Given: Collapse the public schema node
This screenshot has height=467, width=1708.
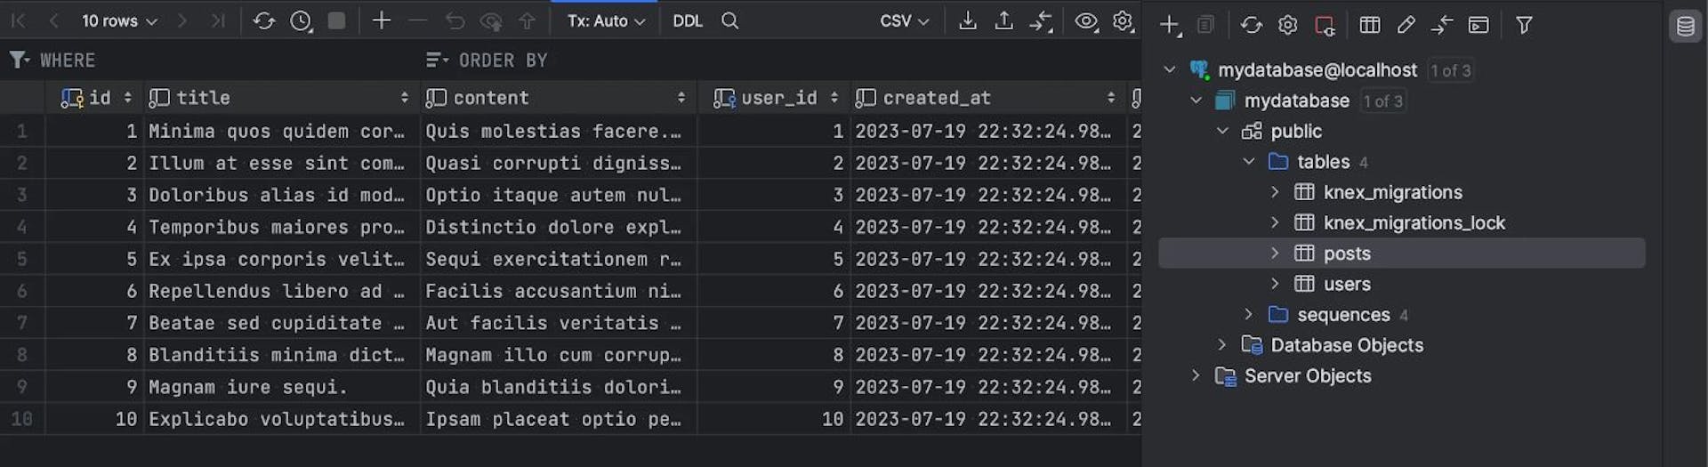Looking at the screenshot, I should click(1222, 131).
